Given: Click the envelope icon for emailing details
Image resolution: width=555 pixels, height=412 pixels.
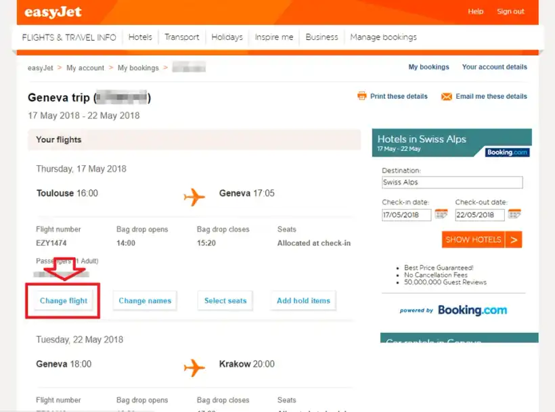Looking at the screenshot, I should point(447,96).
